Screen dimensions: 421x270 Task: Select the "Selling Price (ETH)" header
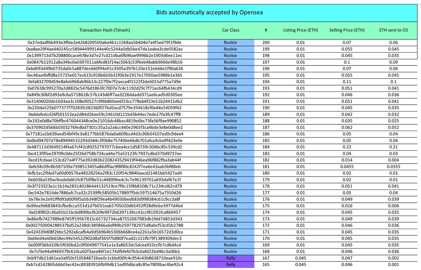tap(347, 30)
